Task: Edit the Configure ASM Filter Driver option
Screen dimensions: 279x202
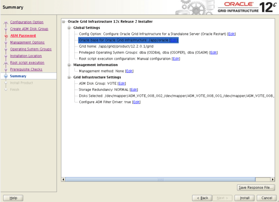Action: click(136, 102)
